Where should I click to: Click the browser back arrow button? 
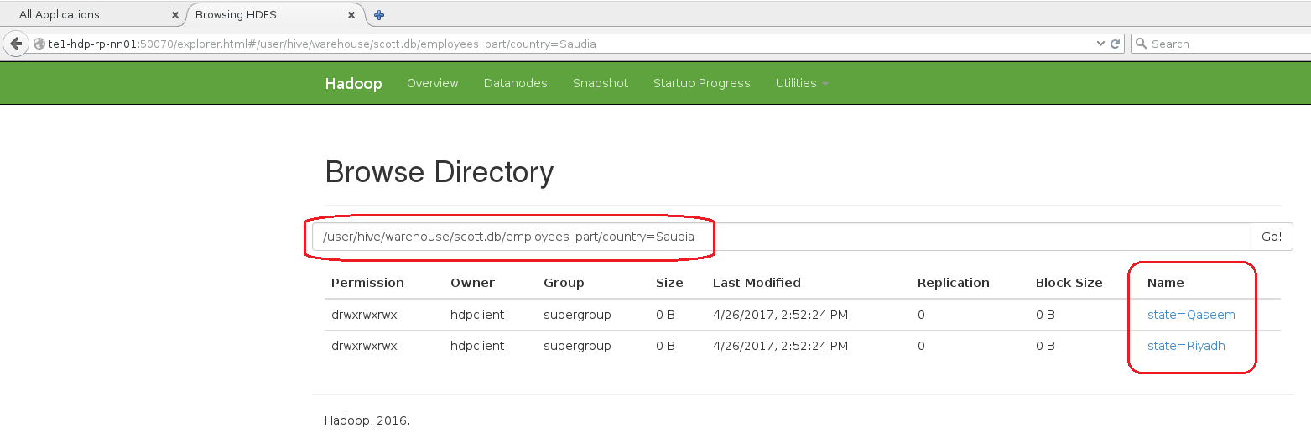(15, 44)
